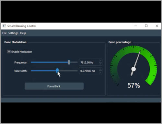Viewport: 162px width, 124px height.
Task: Click the 57% dose readout
Action: (134, 85)
